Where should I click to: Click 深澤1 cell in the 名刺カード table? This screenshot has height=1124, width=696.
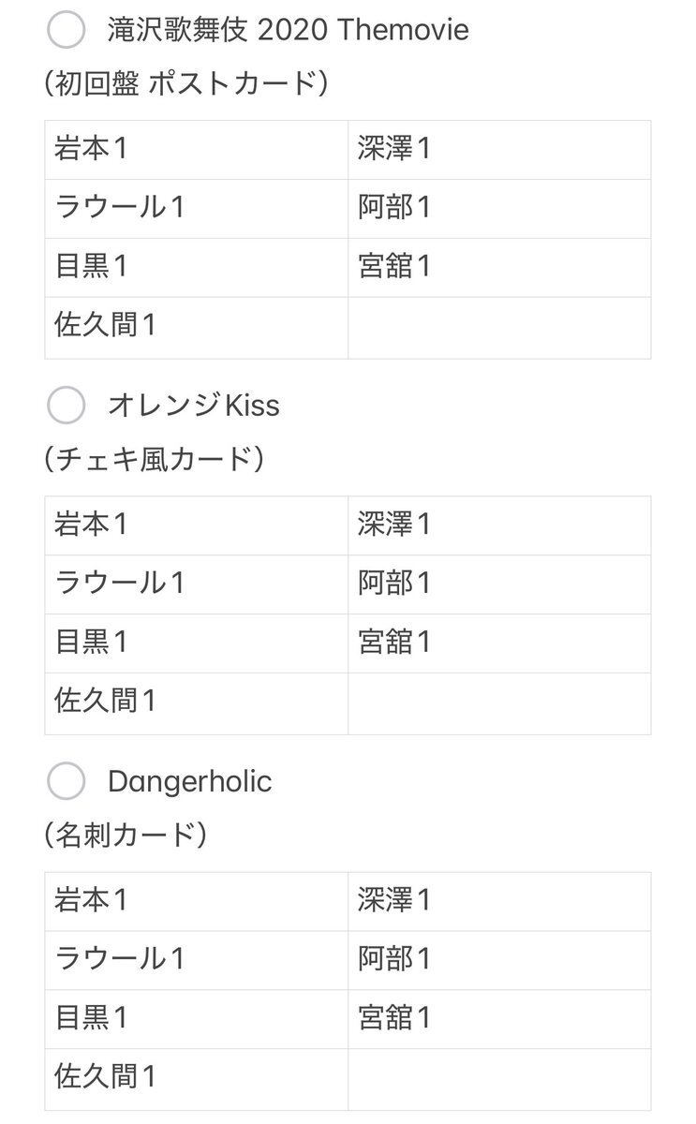click(x=499, y=901)
